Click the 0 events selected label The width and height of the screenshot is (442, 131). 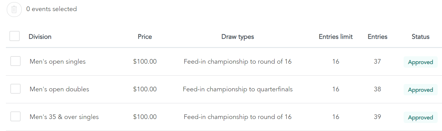click(x=51, y=9)
